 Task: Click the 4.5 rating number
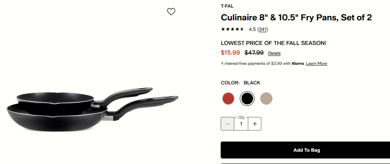[252, 29]
